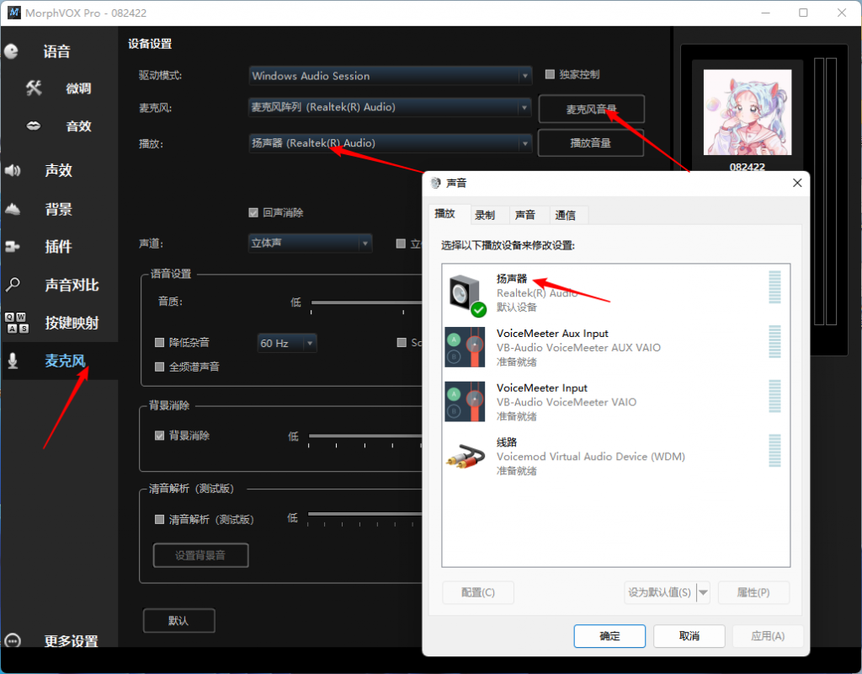The height and width of the screenshot is (674, 862).
Task: Click 取消 in the 声音 dialog
Action: (x=689, y=636)
